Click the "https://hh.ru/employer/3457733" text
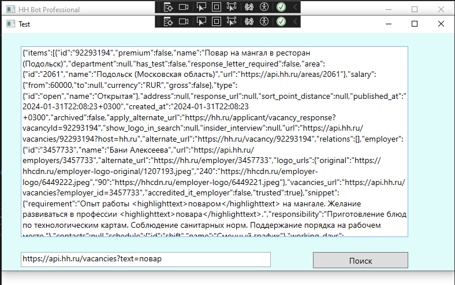This screenshot has height=285, width=455. 211,161
